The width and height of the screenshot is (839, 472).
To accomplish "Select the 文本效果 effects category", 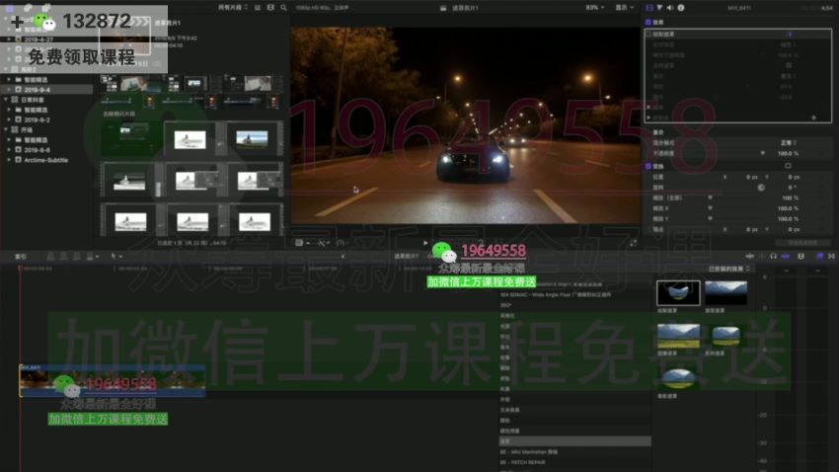I will pyautogui.click(x=574, y=410).
